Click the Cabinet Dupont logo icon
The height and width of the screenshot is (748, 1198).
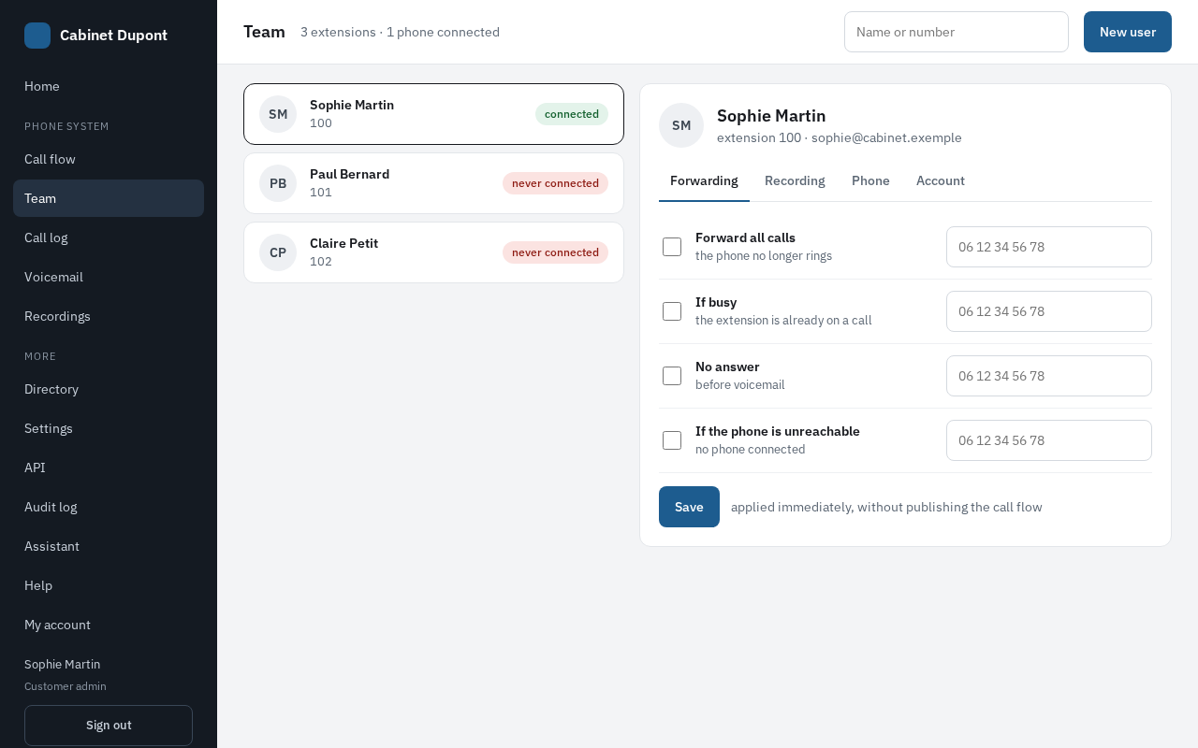[x=37, y=36]
